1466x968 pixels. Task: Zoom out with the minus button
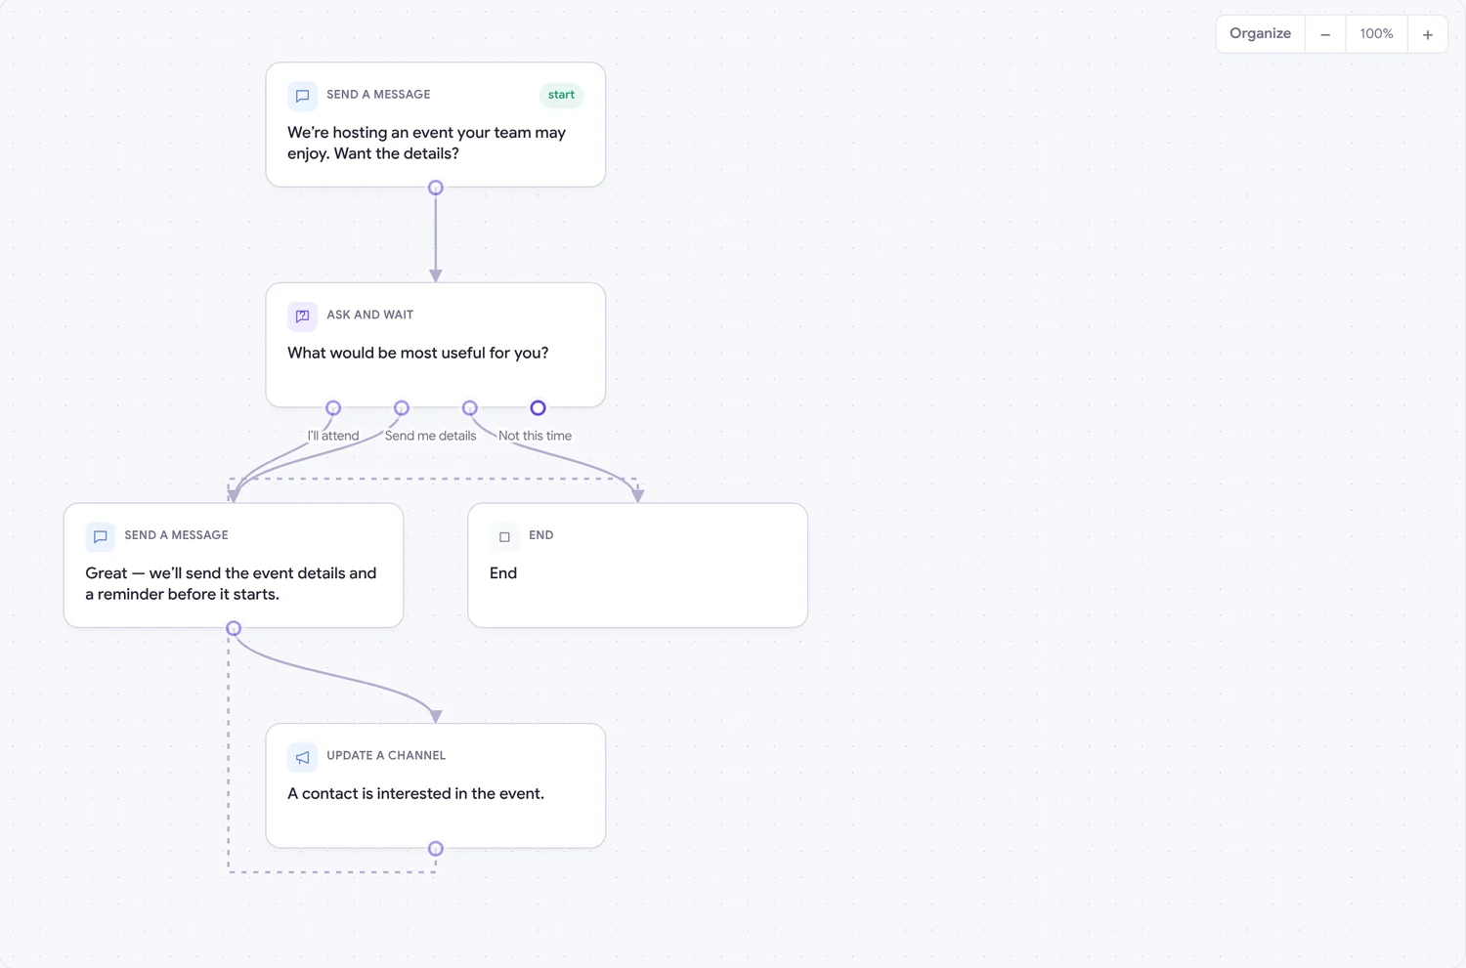click(1325, 34)
